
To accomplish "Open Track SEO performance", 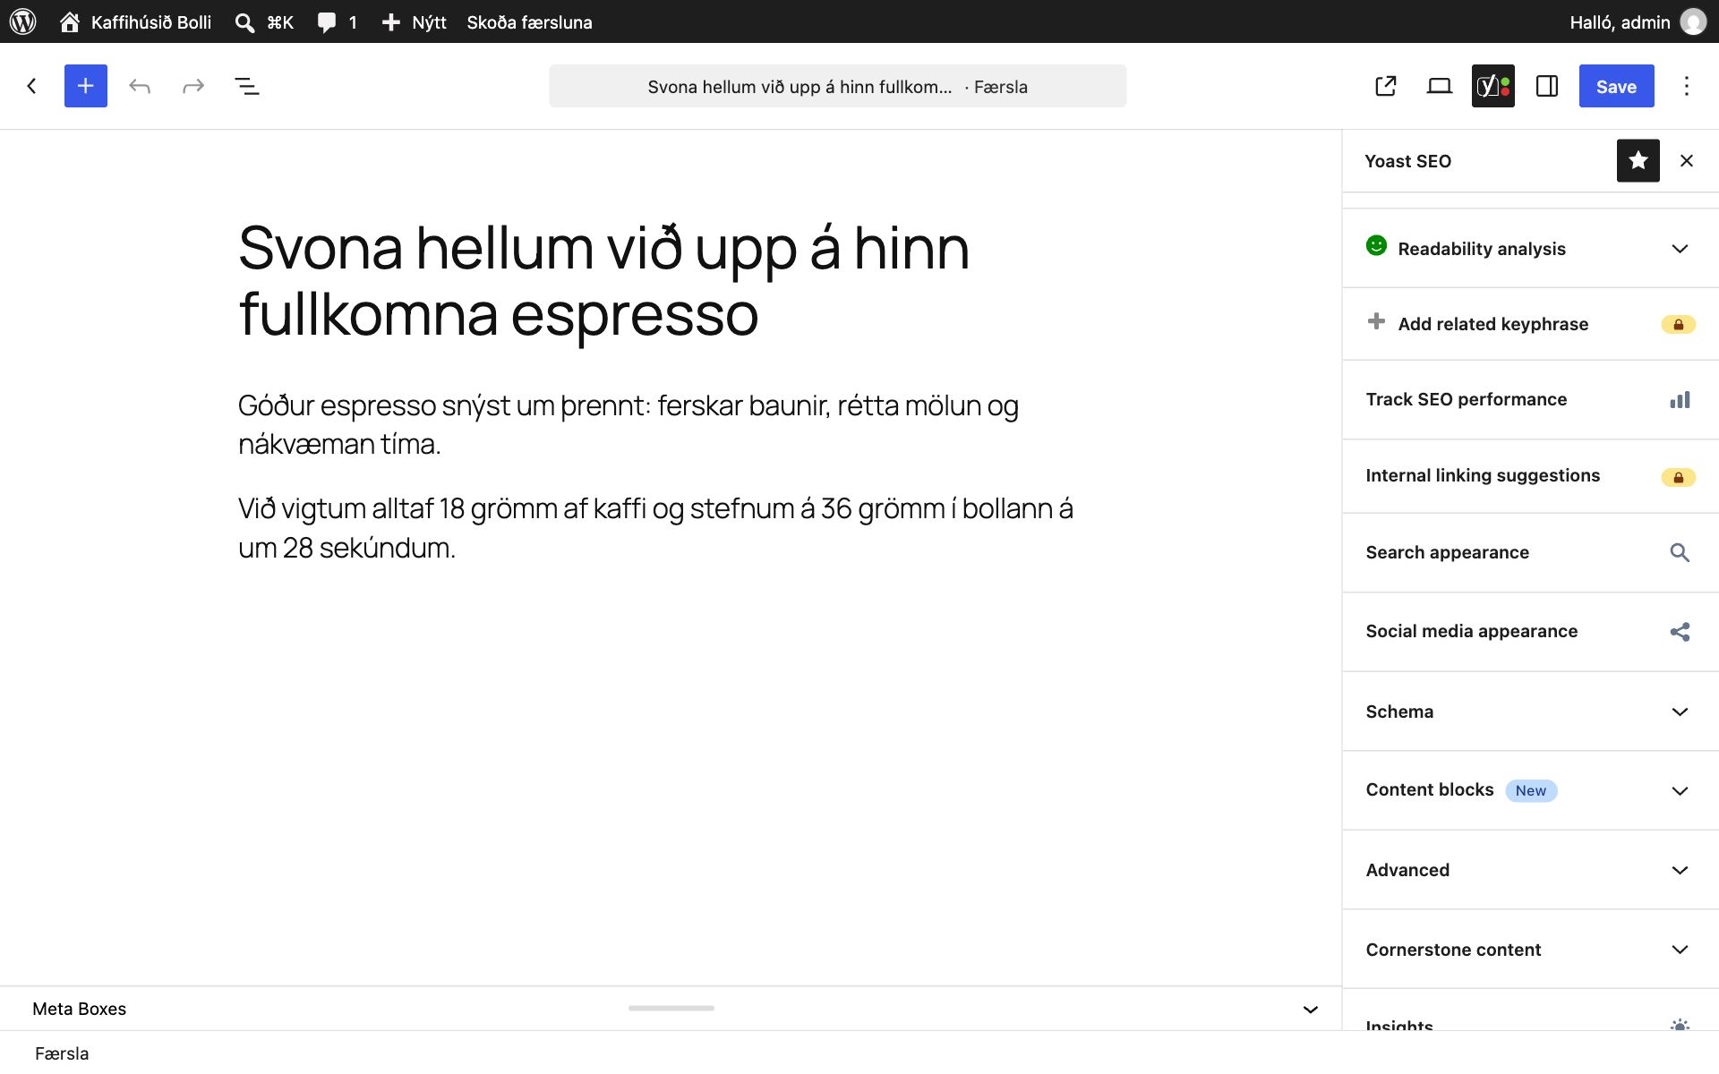I will coord(1530,399).
